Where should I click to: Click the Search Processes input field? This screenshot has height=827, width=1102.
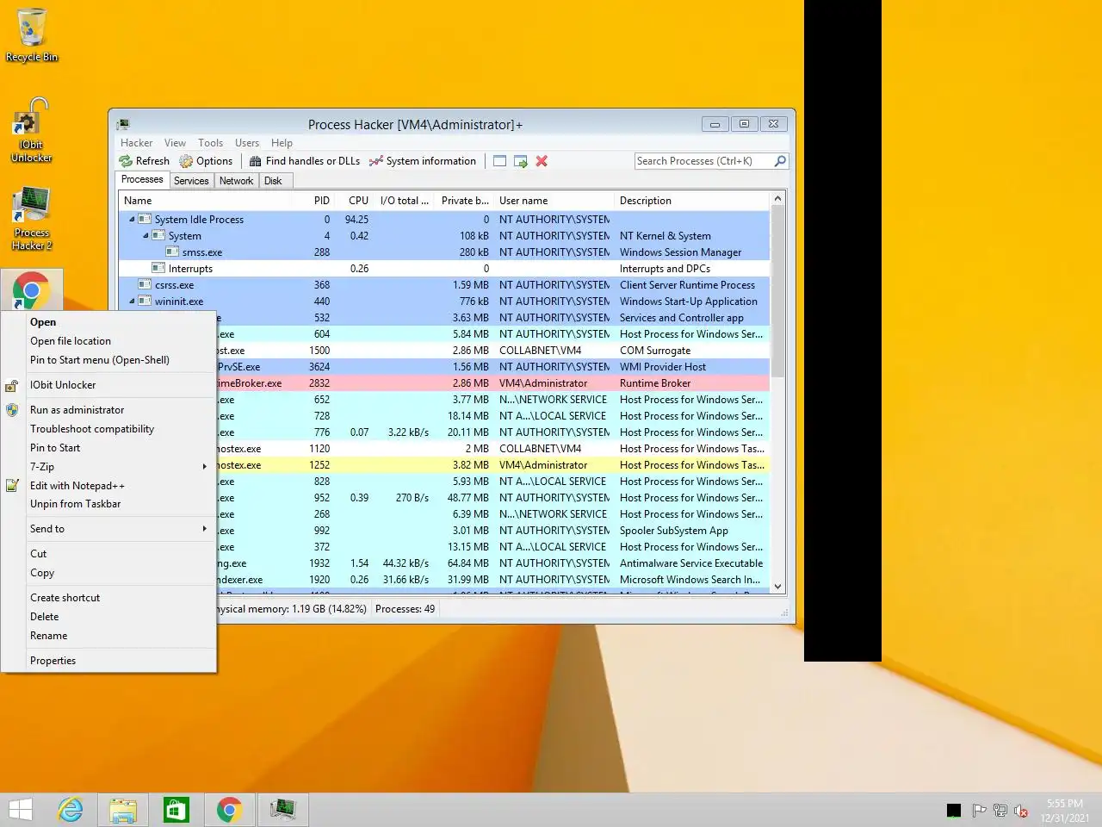pyautogui.click(x=703, y=161)
